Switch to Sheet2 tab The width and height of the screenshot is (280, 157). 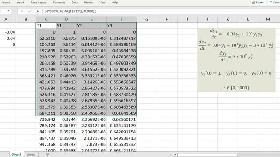(x=31, y=154)
